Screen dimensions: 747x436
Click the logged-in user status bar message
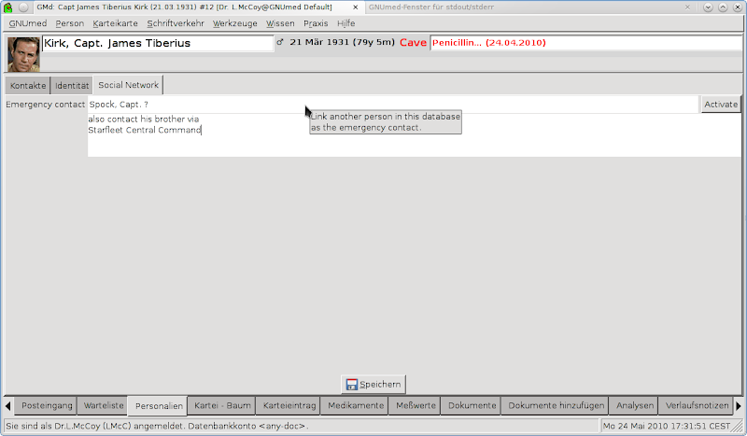[157, 426]
